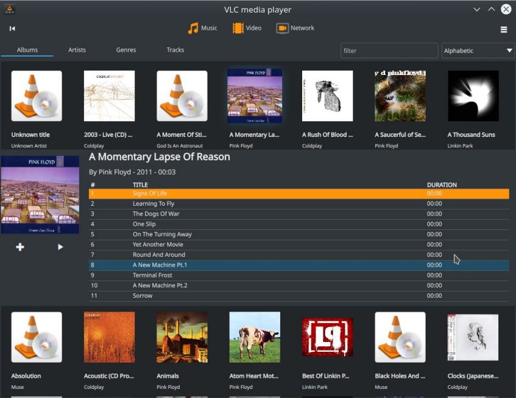Select track 'Round And Around'
This screenshot has height=398, width=516.
[x=299, y=255]
